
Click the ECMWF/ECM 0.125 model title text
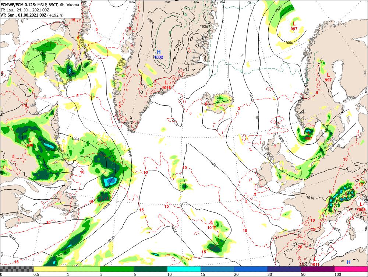(x=18, y=5)
